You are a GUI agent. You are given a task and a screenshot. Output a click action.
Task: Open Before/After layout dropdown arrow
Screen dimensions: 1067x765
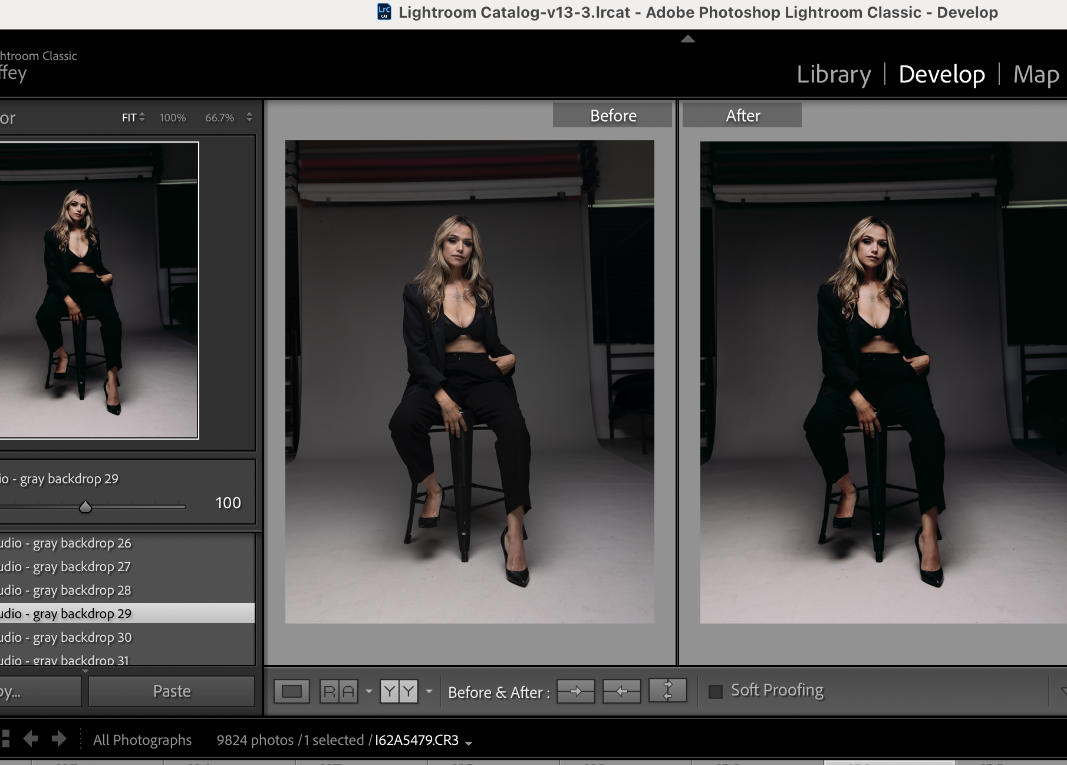tap(429, 691)
